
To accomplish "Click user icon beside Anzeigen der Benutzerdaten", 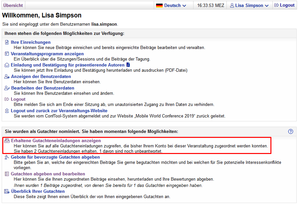I will [7, 77].
